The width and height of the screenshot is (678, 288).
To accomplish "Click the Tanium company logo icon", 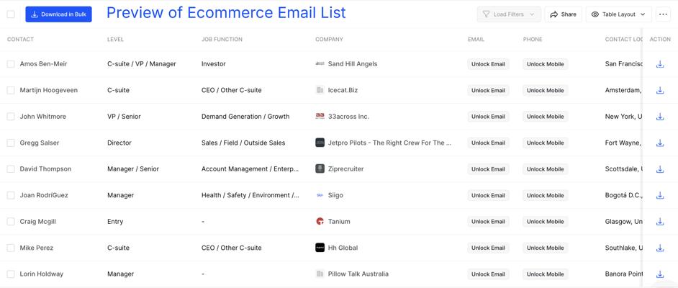I will (x=320, y=222).
